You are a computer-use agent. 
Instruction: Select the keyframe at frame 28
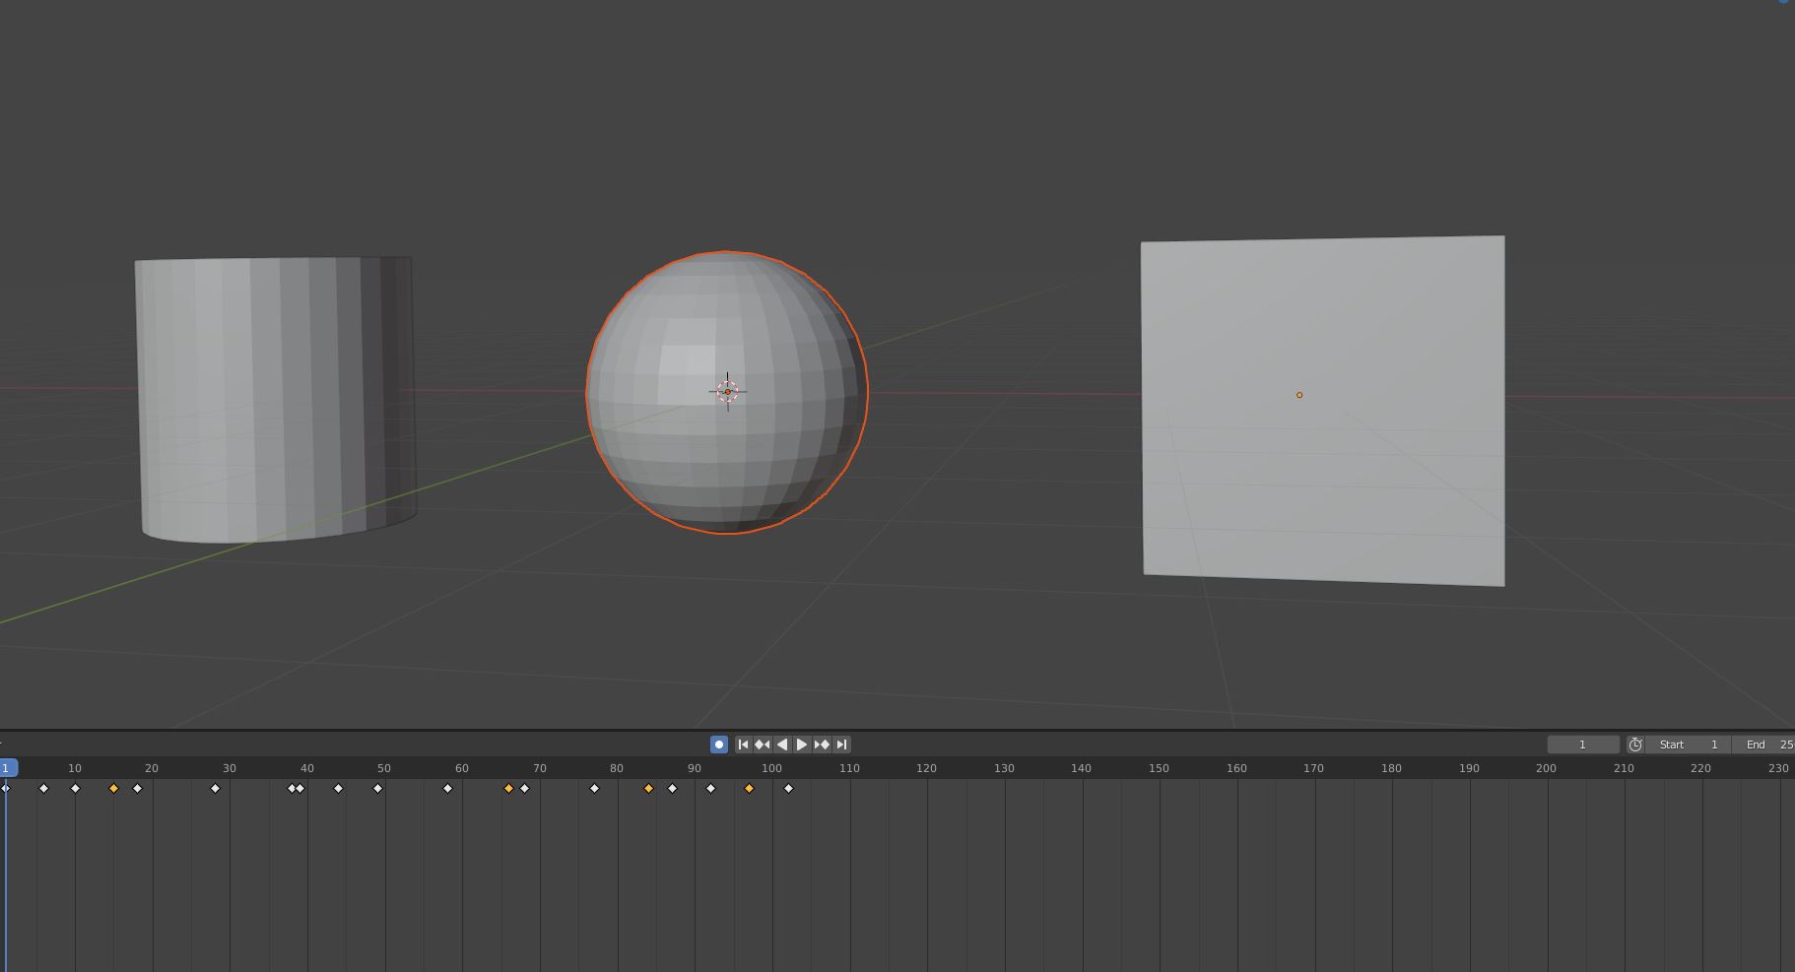215,789
